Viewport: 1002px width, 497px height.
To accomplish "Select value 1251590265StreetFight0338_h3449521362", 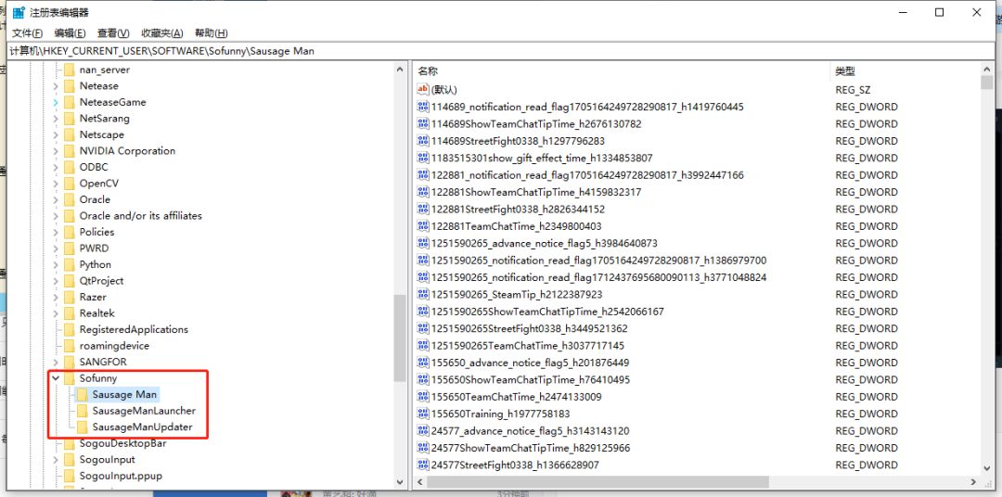I will pyautogui.click(x=529, y=329).
